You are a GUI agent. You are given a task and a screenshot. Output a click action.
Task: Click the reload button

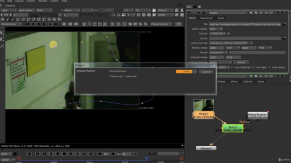pos(241,62)
